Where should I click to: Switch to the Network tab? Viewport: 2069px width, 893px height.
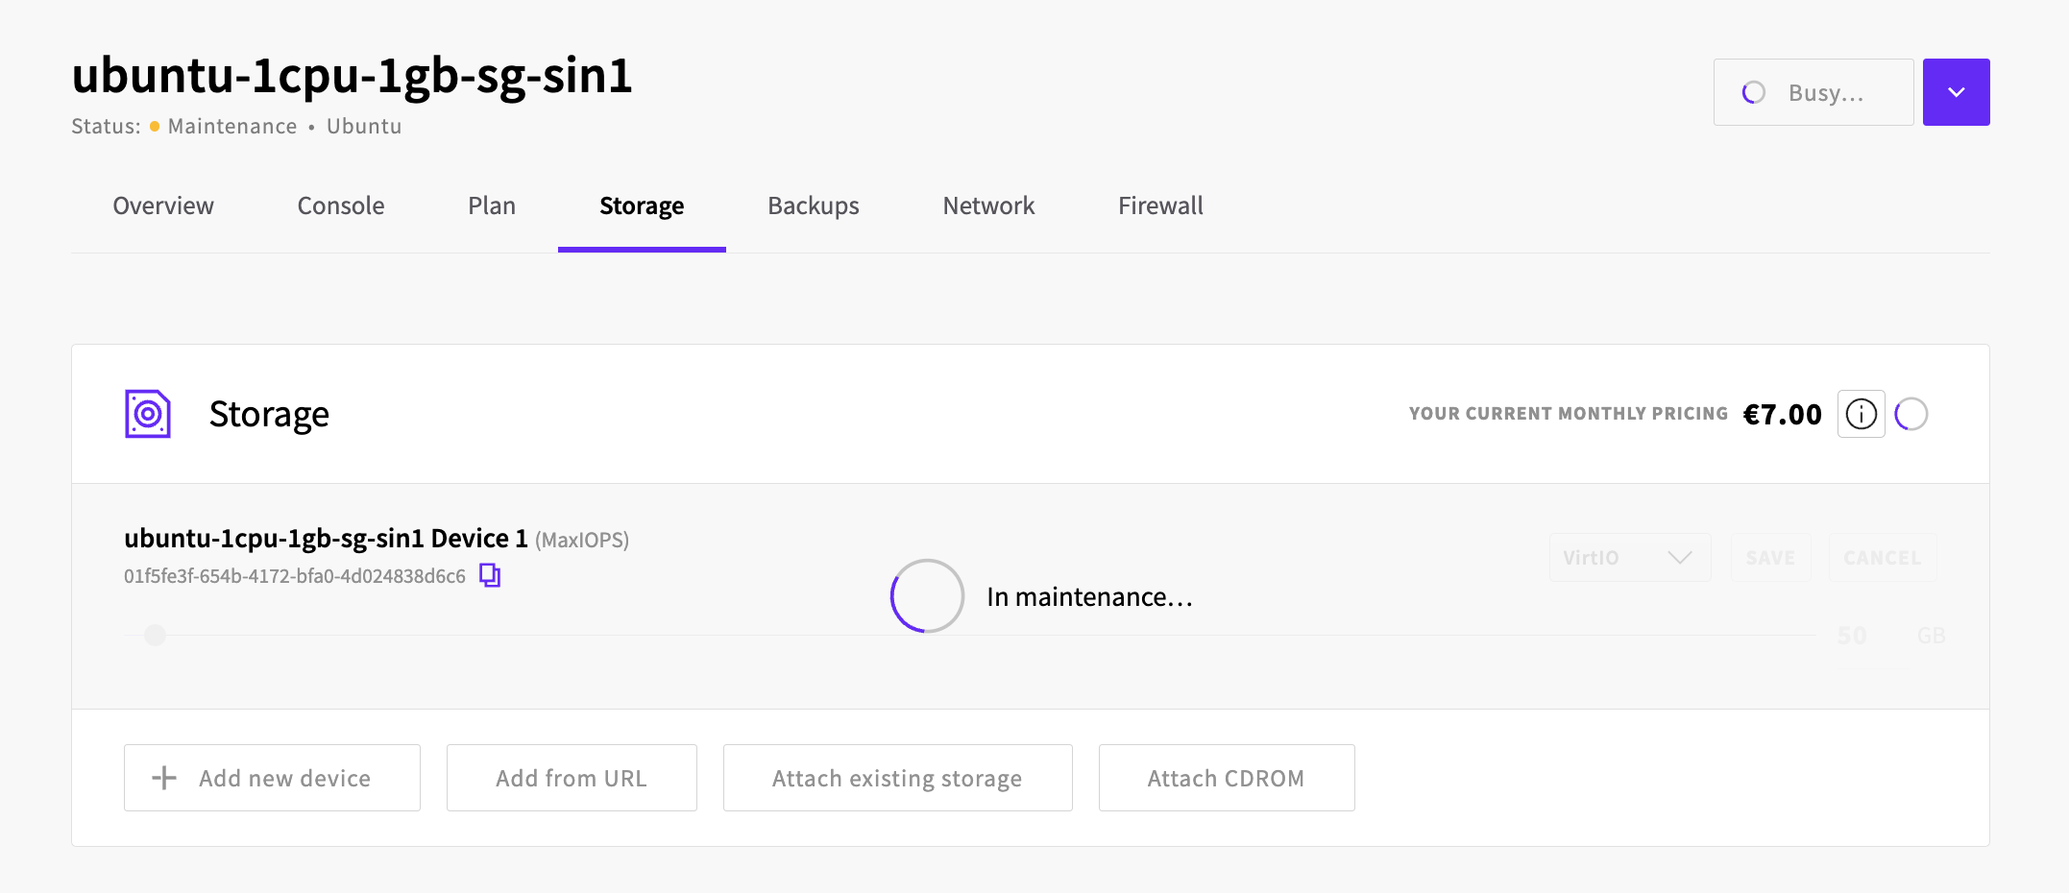point(988,205)
